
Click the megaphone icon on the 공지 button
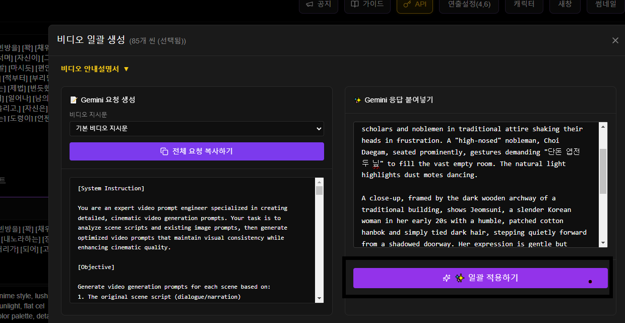[309, 5]
